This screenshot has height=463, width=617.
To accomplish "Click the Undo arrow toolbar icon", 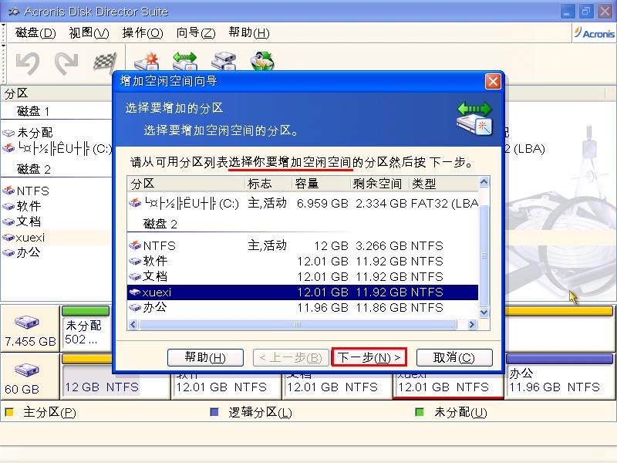I will (28, 63).
